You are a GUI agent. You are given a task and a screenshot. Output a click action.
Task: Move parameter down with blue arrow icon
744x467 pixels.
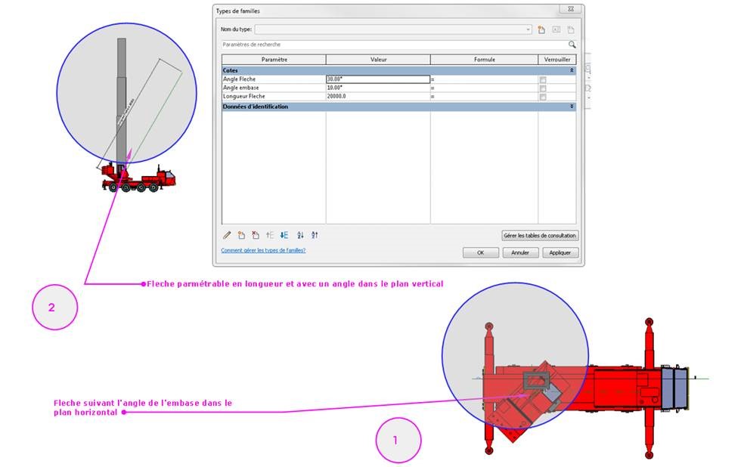point(284,235)
